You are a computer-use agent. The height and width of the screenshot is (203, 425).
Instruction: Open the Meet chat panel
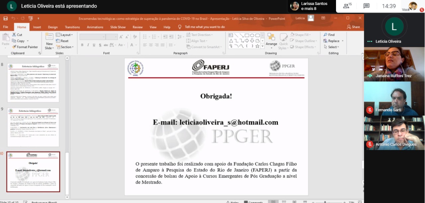367,6
